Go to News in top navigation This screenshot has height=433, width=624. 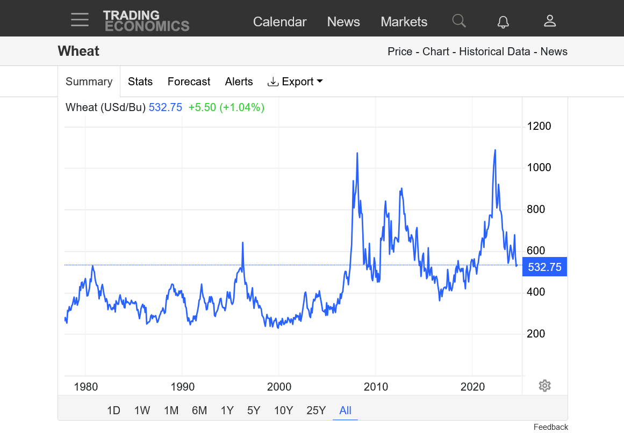[x=343, y=21]
